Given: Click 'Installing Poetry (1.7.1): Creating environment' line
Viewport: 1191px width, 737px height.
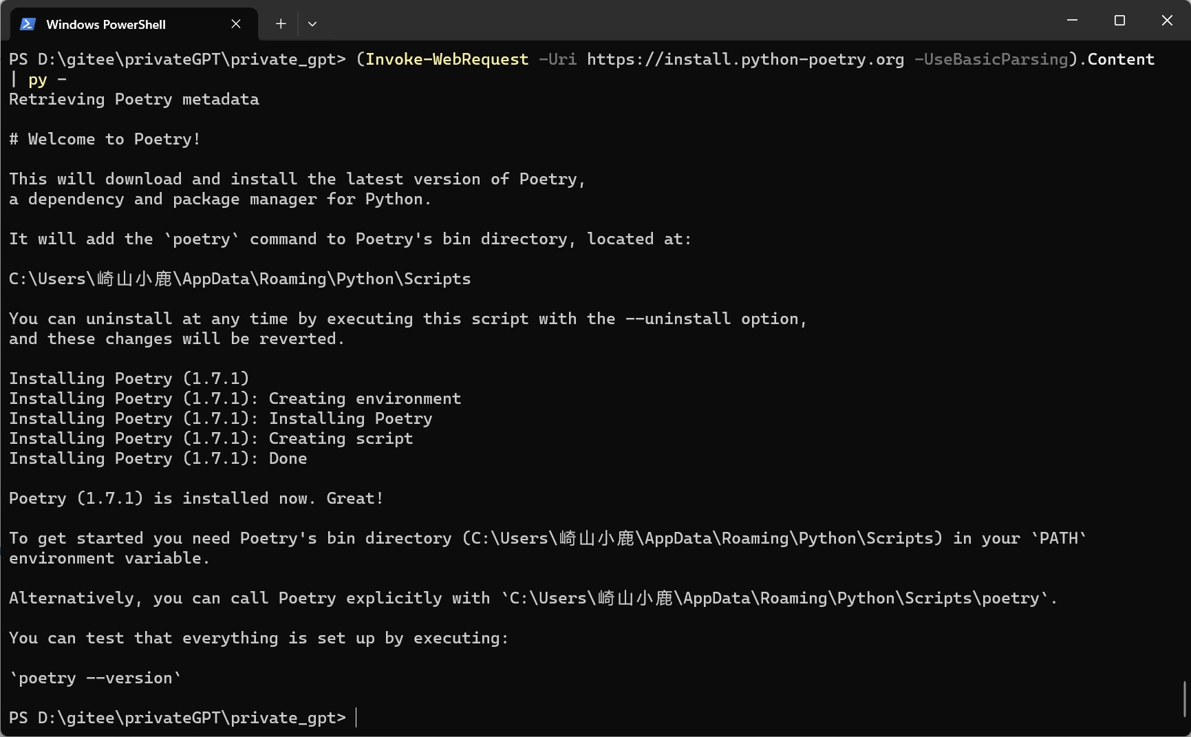Looking at the screenshot, I should pyautogui.click(x=235, y=398).
